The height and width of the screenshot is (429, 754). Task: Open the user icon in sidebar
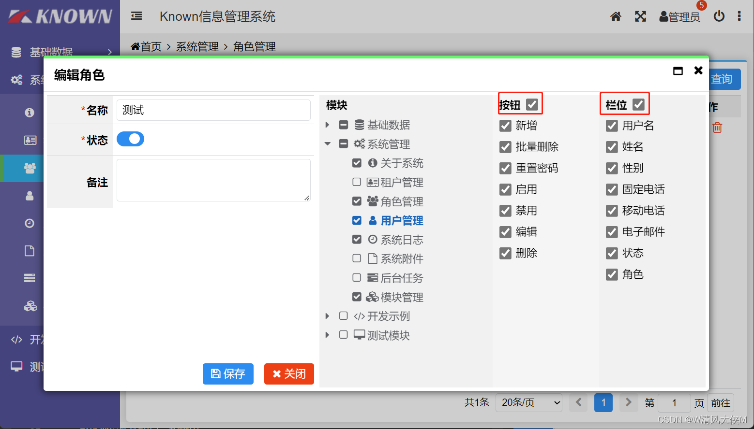coord(30,196)
